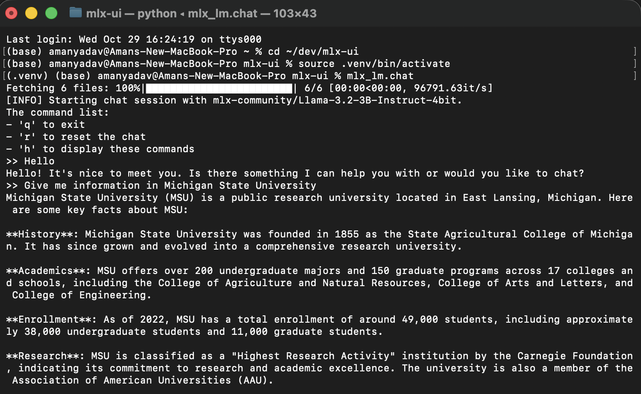This screenshot has height=394, width=641.
Task: Click 'source .venv/bin/activate' command text
Action: (374, 63)
